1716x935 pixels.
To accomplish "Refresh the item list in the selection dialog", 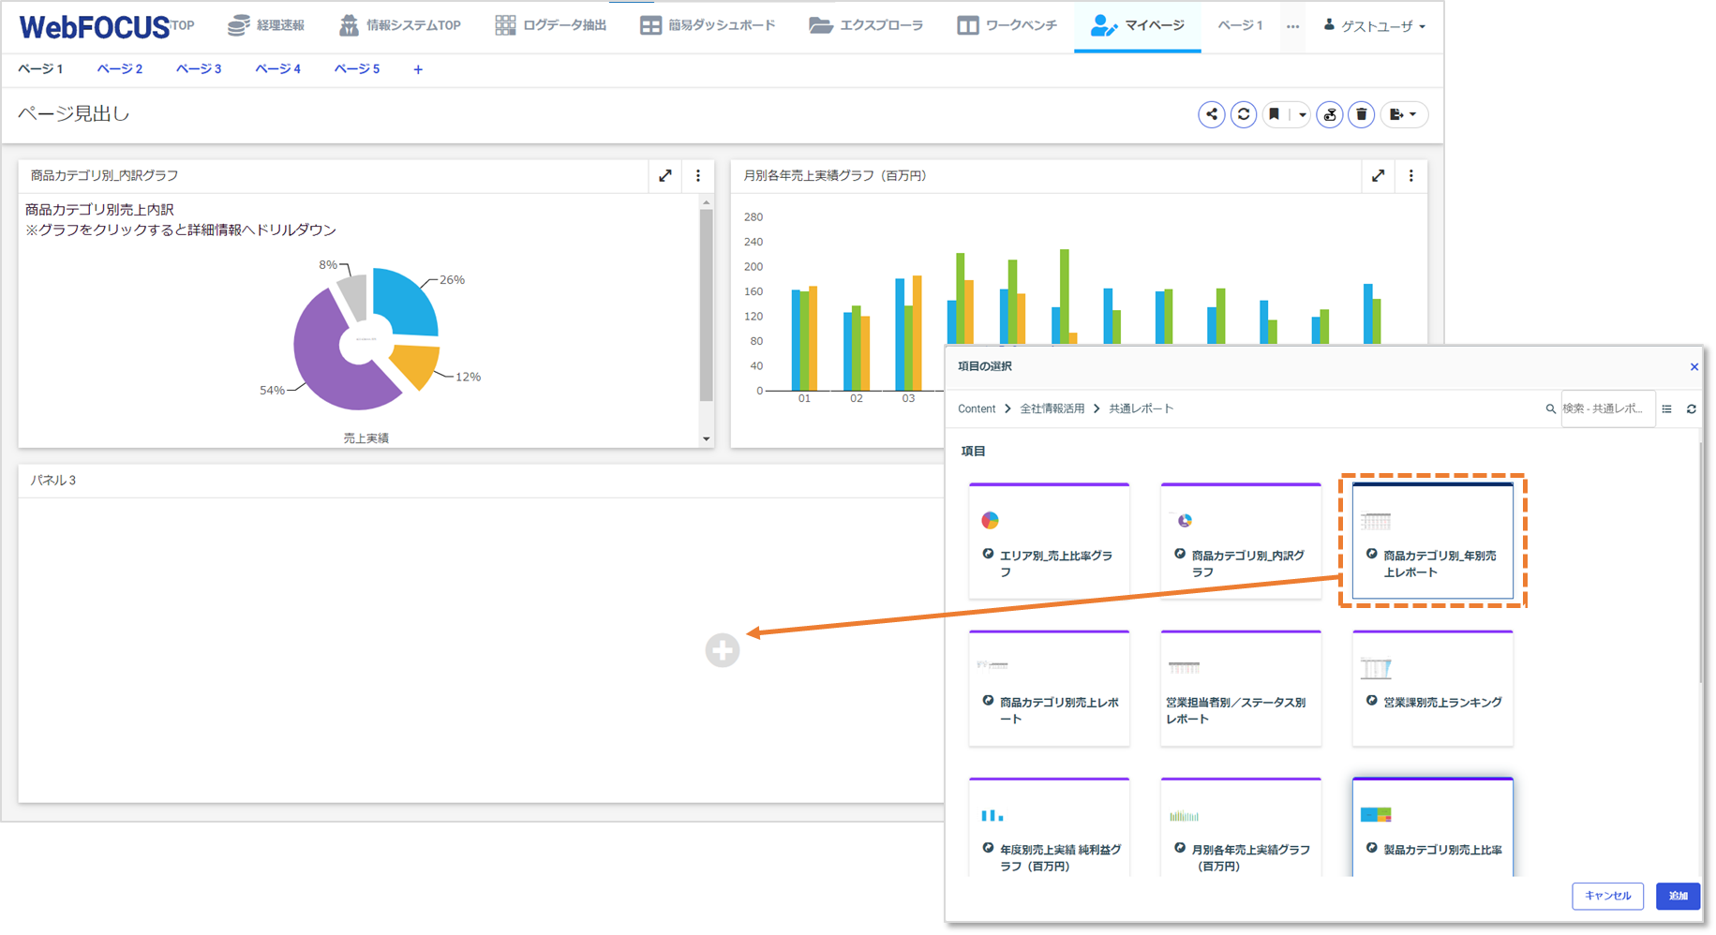I will pyautogui.click(x=1692, y=408).
